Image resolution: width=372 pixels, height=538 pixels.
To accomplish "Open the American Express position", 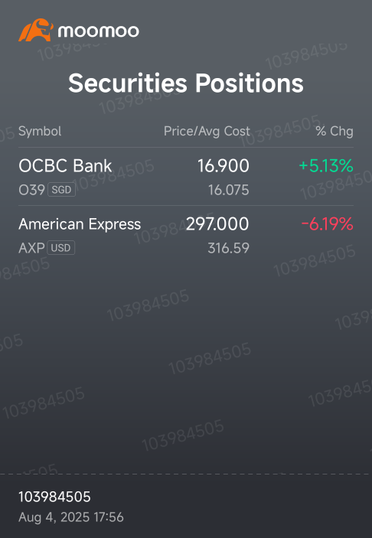I will pyautogui.click(x=186, y=235).
